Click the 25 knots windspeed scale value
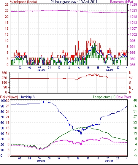 point(7,4)
